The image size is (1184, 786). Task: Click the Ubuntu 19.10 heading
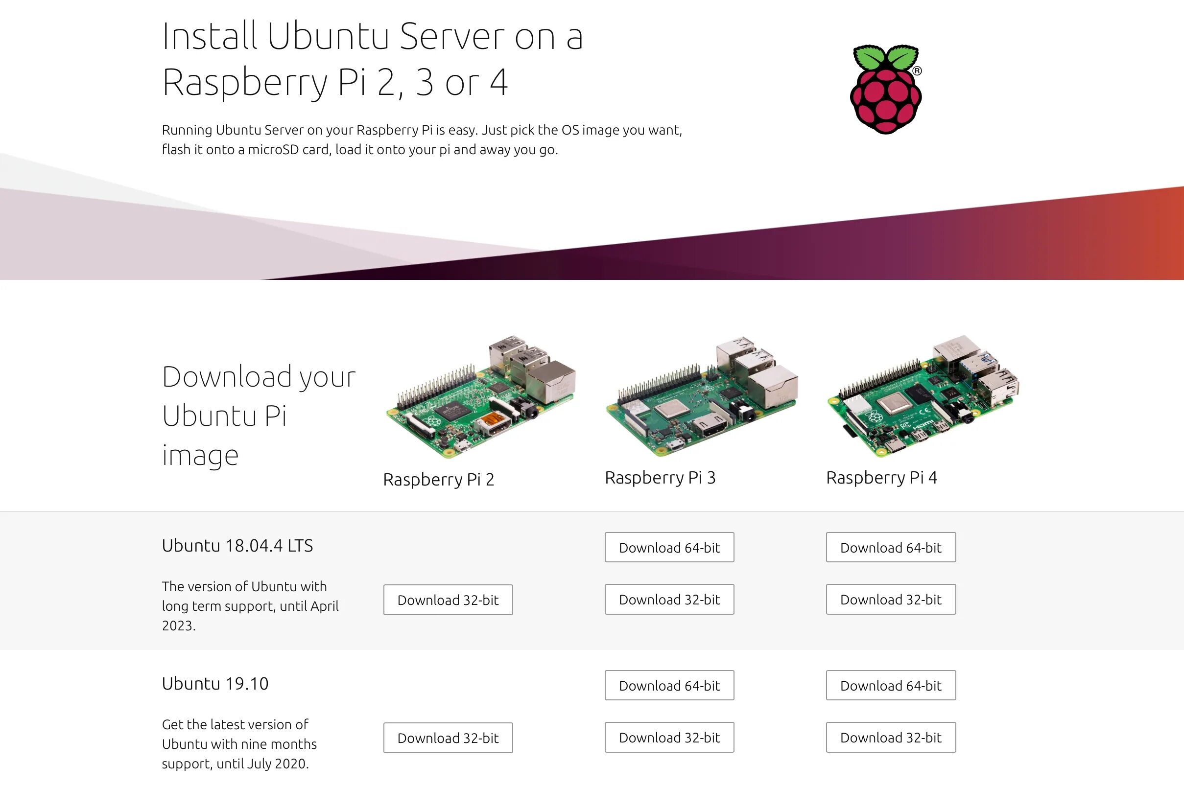click(215, 683)
